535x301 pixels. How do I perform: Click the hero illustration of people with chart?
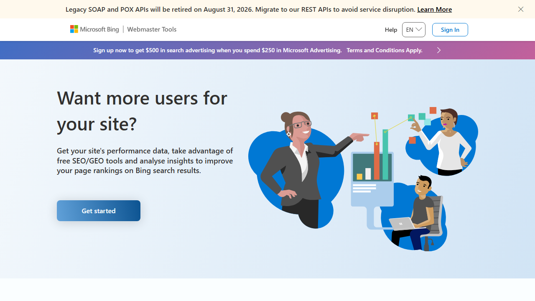363,179
